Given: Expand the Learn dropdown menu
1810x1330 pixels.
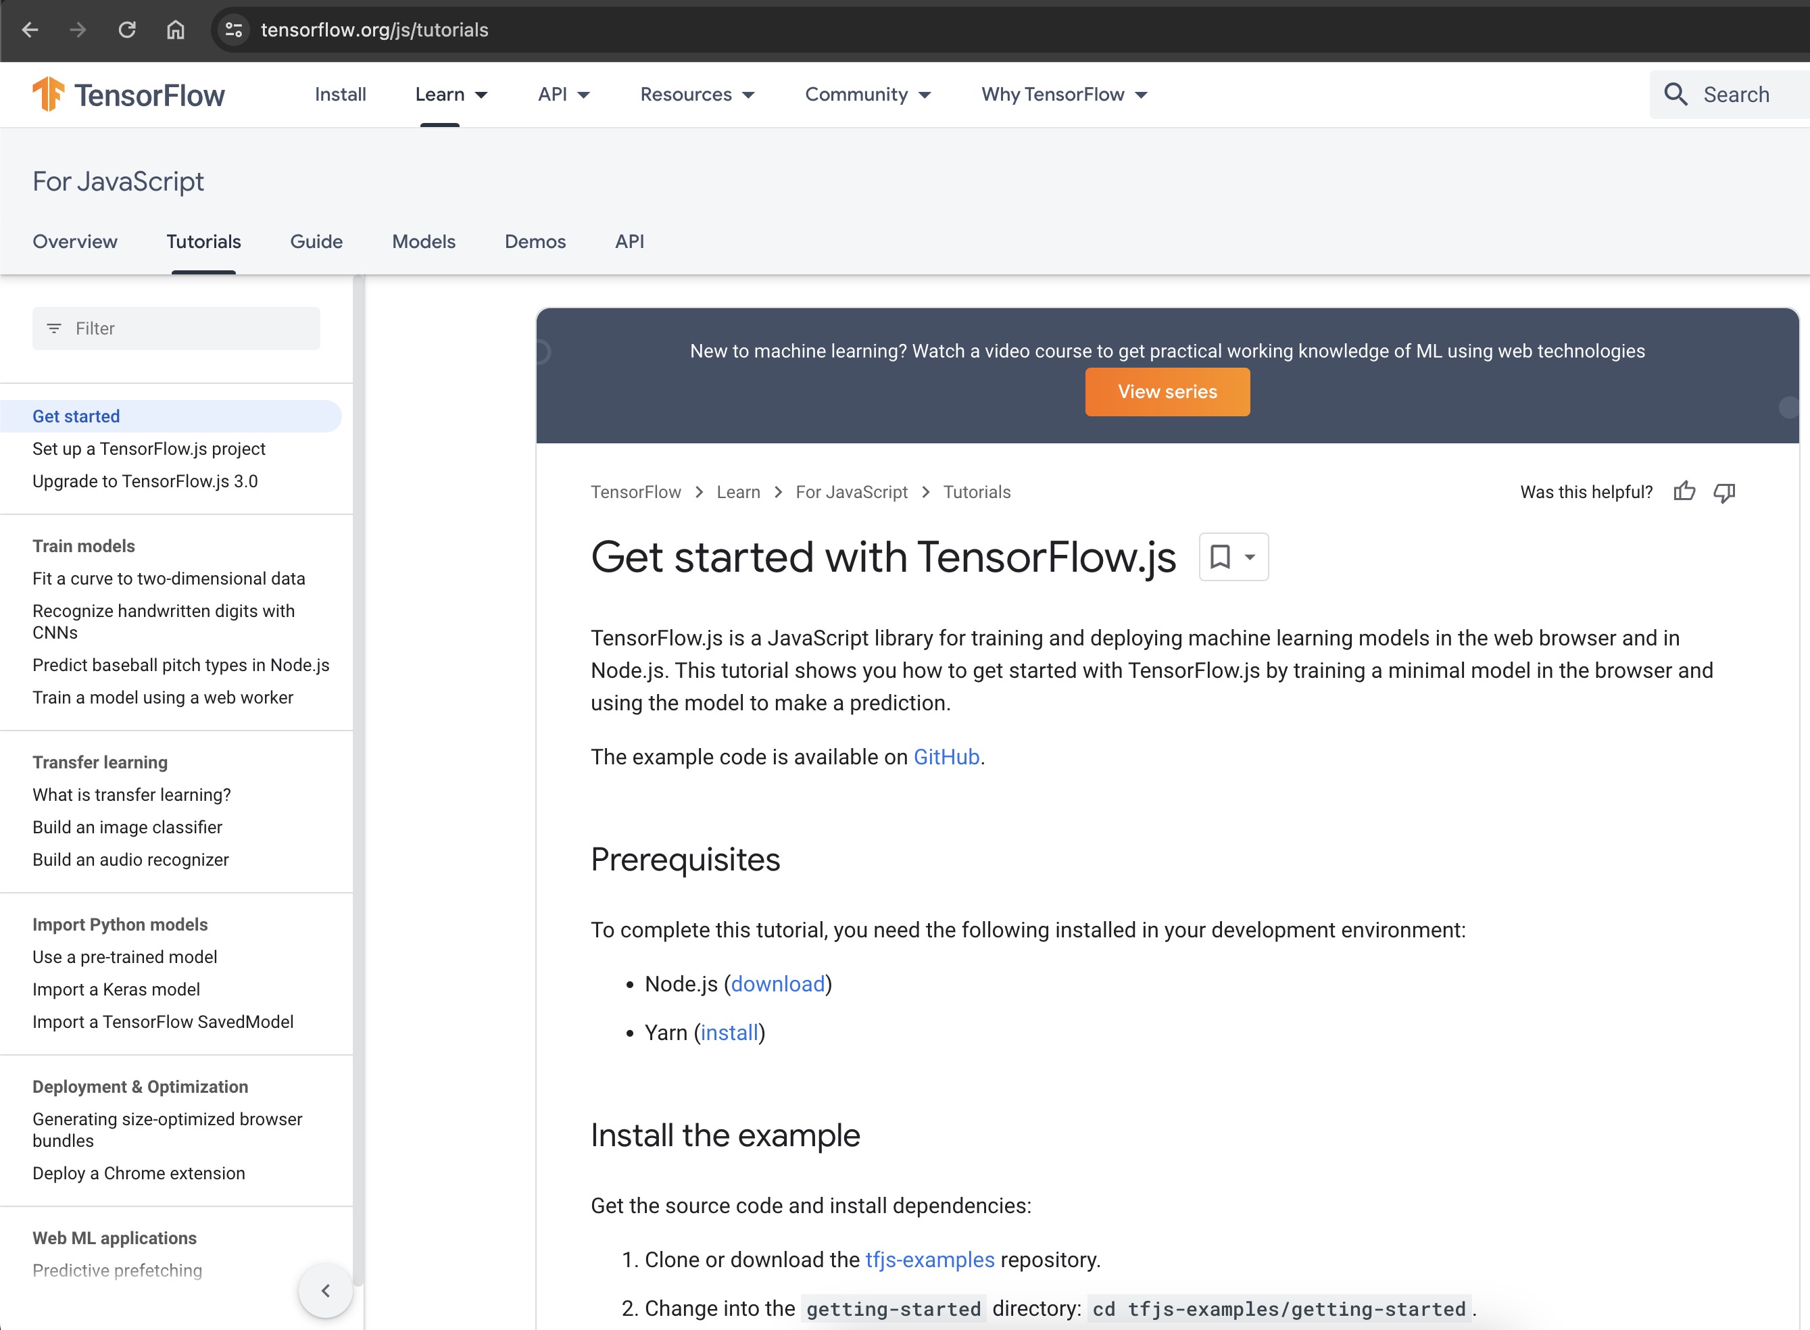Looking at the screenshot, I should tap(451, 94).
